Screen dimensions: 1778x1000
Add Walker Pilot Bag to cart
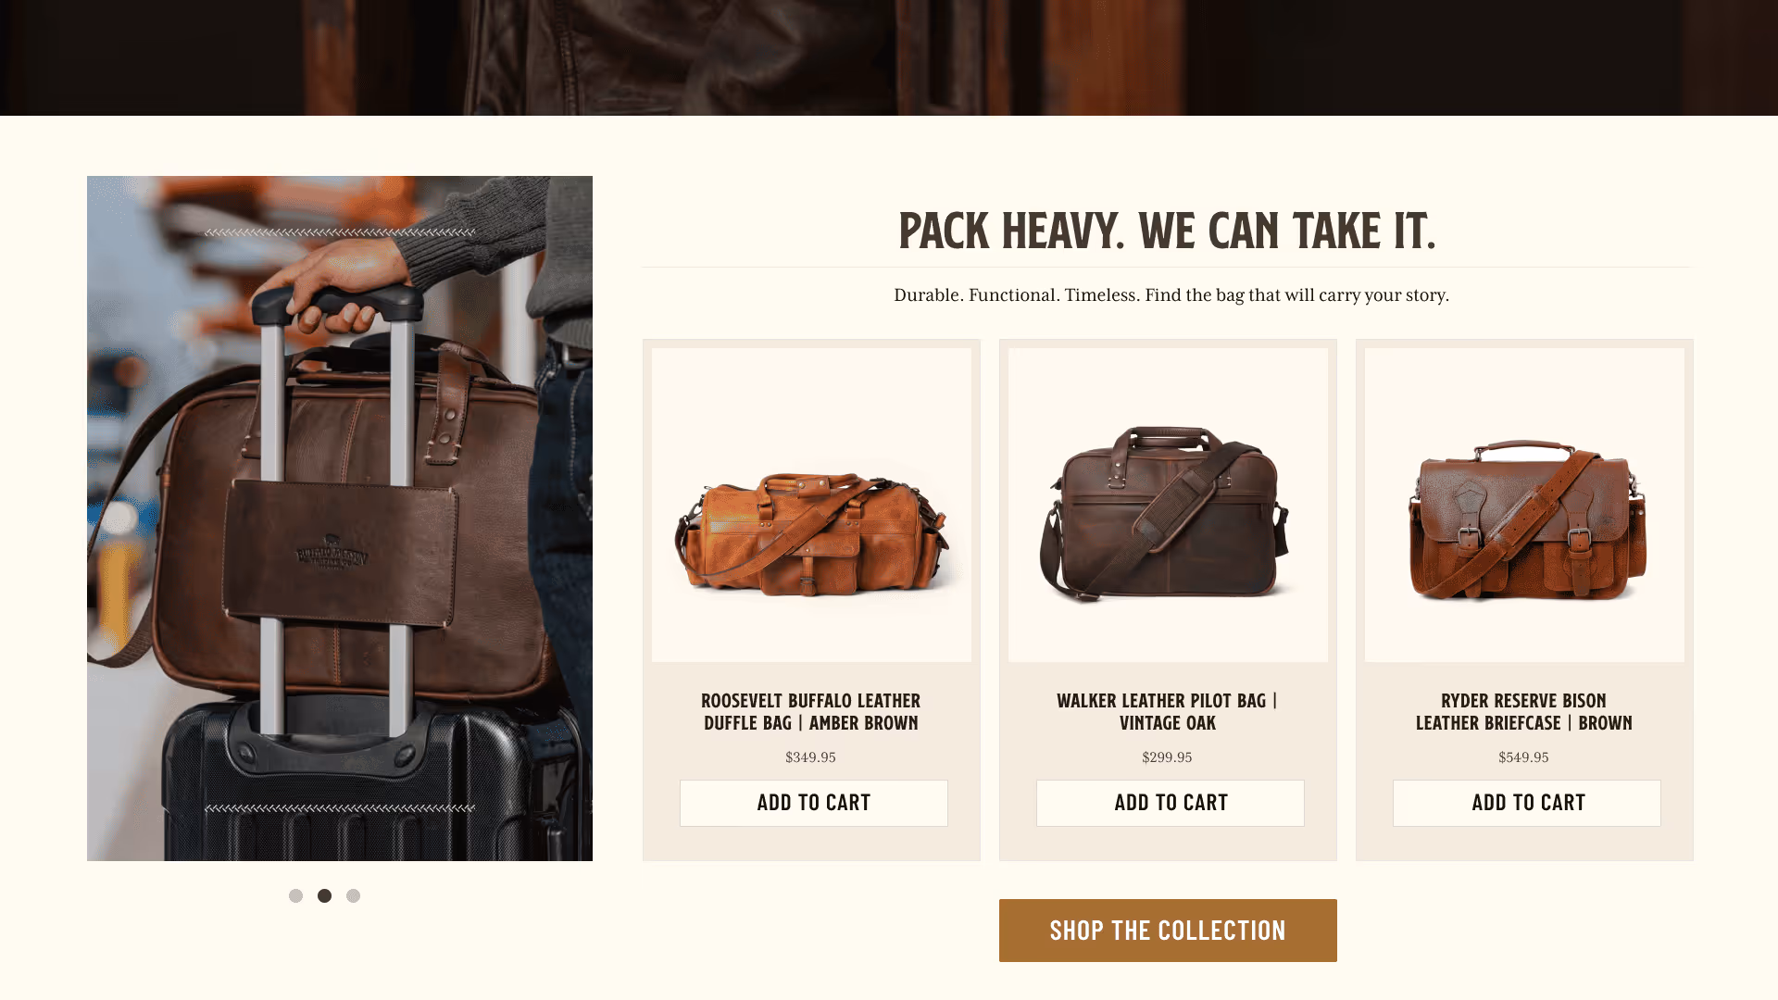[x=1170, y=803]
